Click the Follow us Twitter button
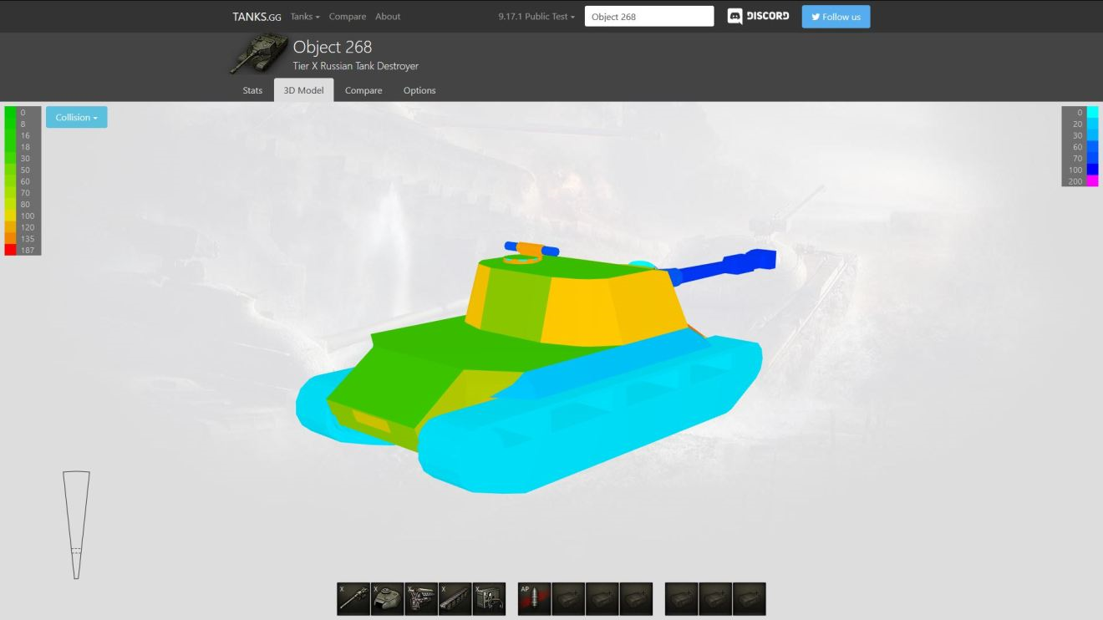The image size is (1103, 620). (x=836, y=17)
